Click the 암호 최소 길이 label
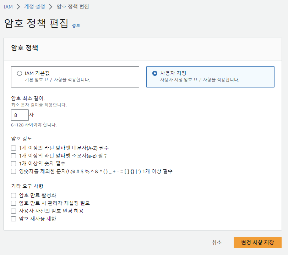The width and height of the screenshot is (288, 255). pos(28,98)
